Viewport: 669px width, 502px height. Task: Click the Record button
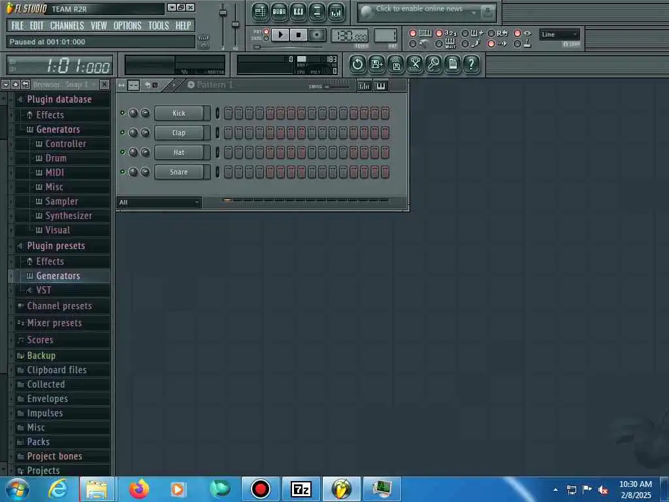tap(317, 35)
